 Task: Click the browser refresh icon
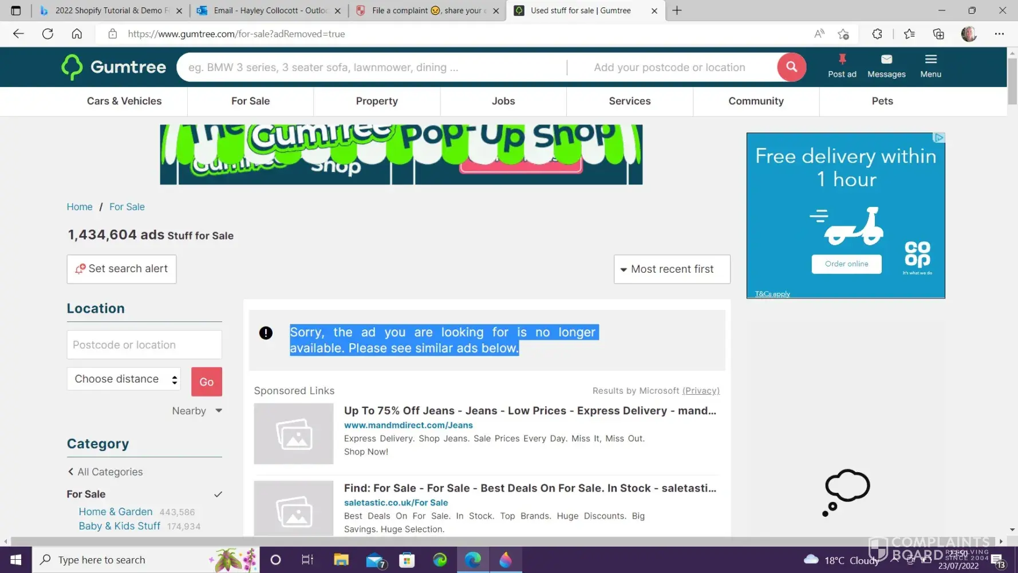pyautogui.click(x=48, y=34)
